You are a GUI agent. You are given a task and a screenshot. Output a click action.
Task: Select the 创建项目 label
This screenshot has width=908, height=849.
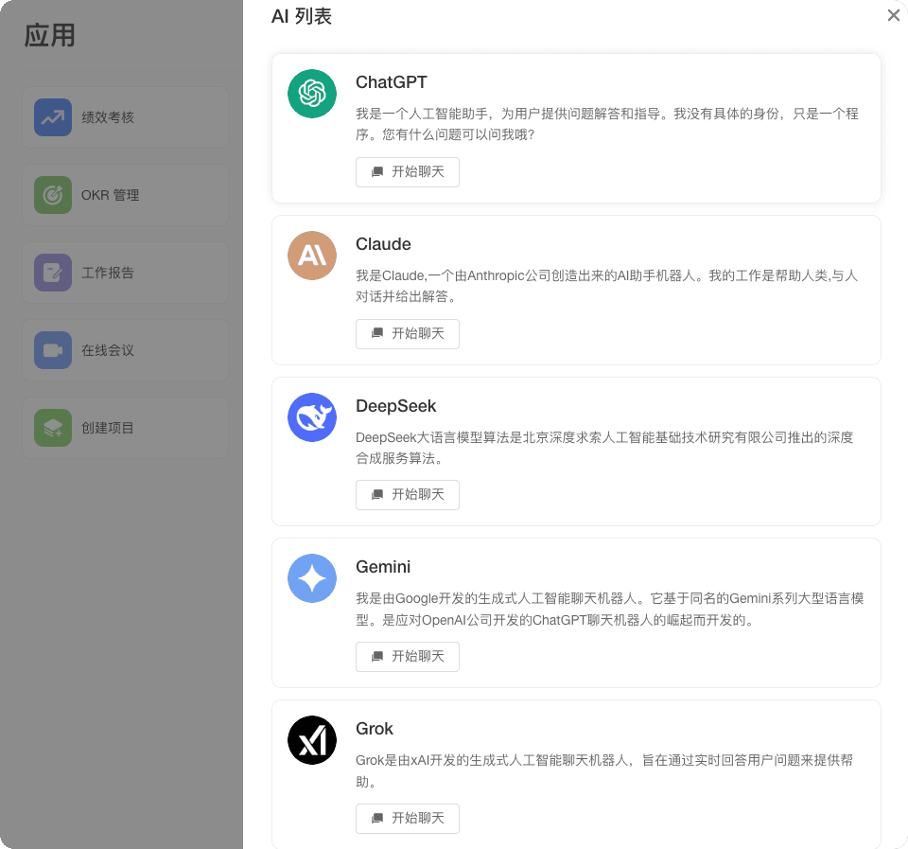tap(108, 428)
